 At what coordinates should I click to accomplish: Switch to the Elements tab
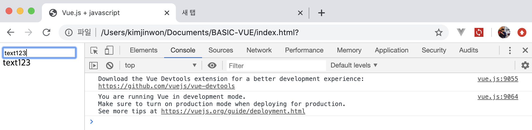(x=143, y=50)
